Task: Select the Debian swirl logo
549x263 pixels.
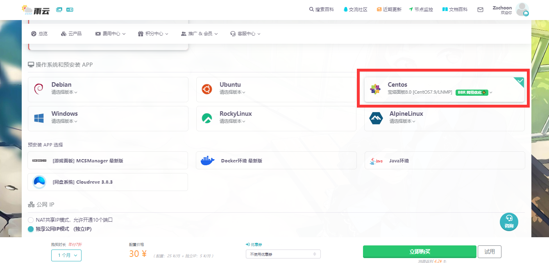Action: pyautogui.click(x=39, y=89)
